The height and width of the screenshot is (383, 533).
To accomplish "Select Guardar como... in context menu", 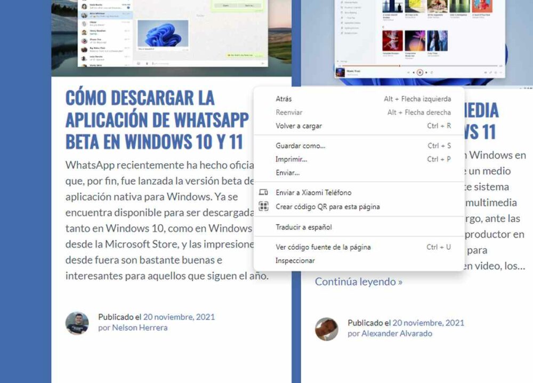I will [x=359, y=146].
